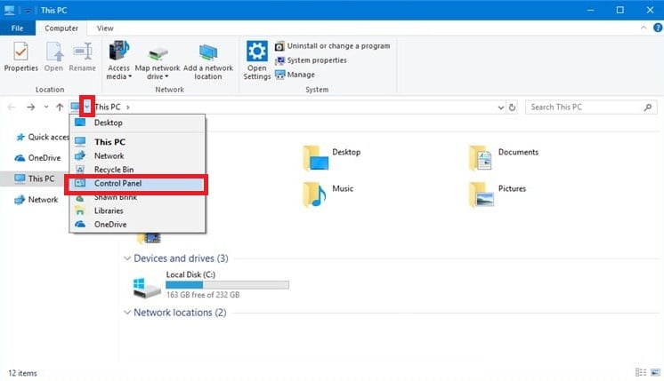Switch to large icons view icon
The image size is (664, 381).
[x=655, y=372]
